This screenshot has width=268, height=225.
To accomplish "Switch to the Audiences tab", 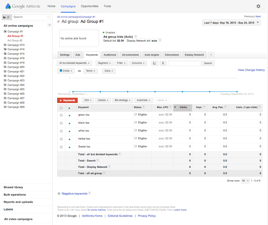I will 110,55.
